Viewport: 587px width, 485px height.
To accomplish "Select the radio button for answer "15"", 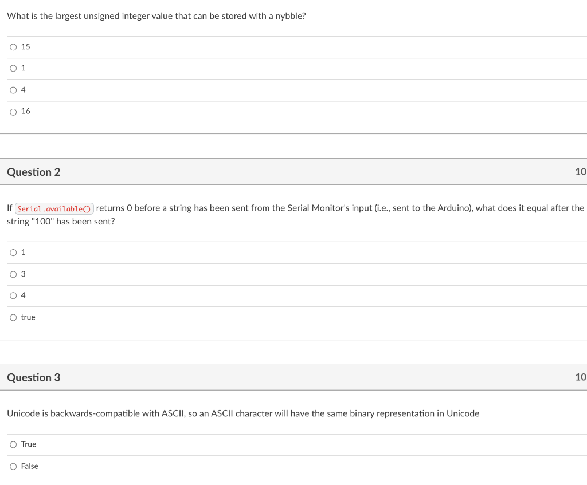I will [13, 47].
